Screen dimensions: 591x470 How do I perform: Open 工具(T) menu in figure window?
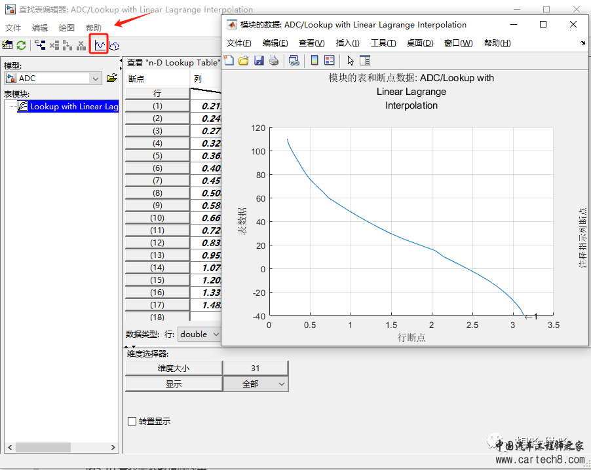tap(383, 43)
